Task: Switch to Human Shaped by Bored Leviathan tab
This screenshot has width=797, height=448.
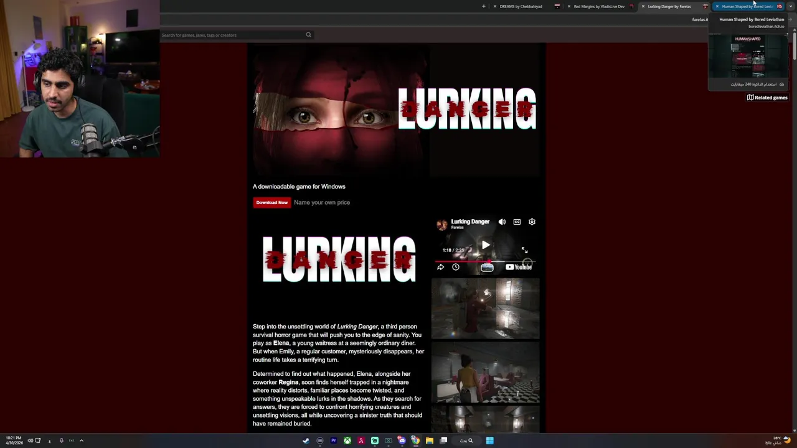Action: pyautogui.click(x=747, y=6)
